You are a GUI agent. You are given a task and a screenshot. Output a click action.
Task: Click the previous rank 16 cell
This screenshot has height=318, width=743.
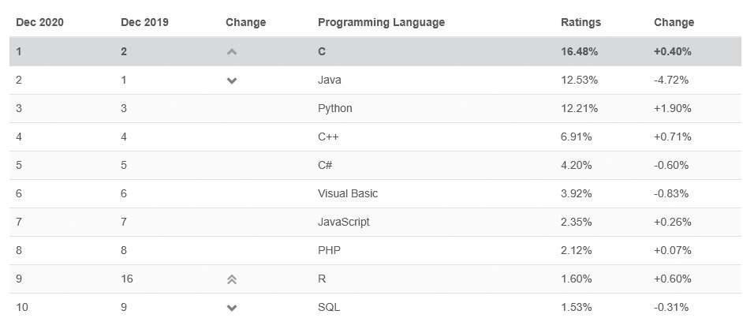click(x=127, y=279)
